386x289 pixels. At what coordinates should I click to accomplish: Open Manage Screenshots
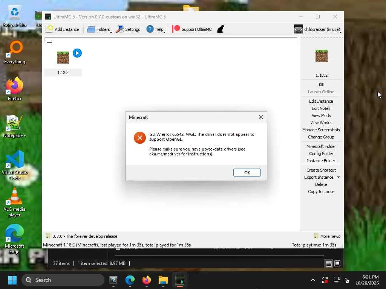(321, 130)
